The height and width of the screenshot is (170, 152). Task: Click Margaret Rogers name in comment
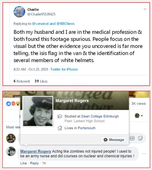(x=36, y=151)
